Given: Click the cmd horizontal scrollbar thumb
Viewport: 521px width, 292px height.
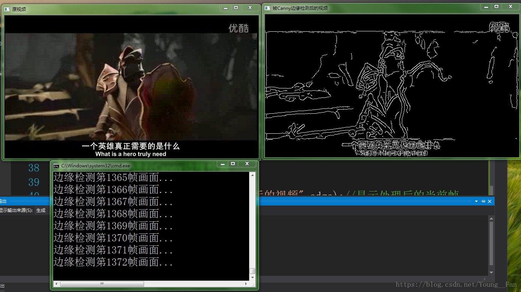Looking at the screenshot, I should point(102,284).
